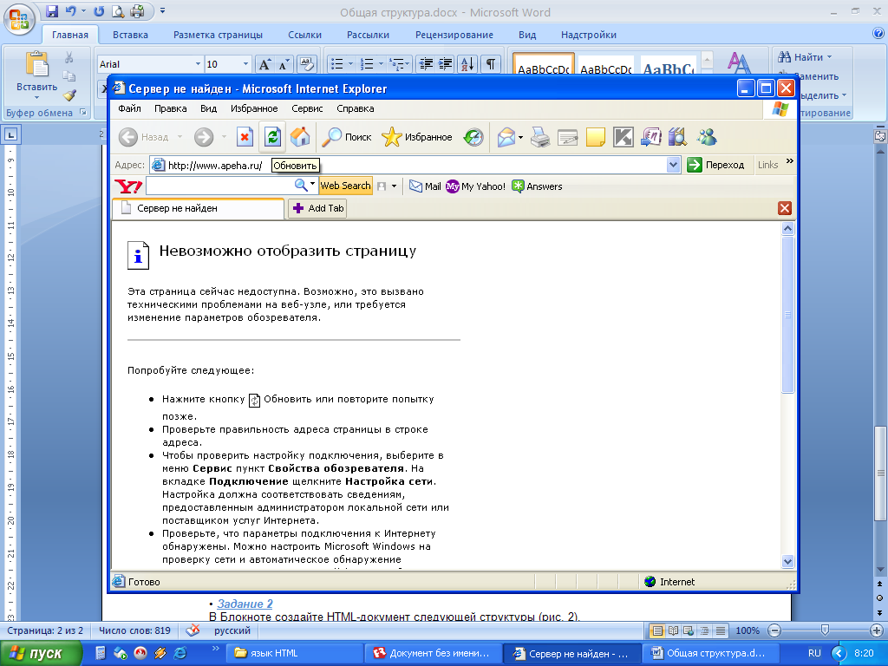Click the Переход (Go) button in IE

(x=715, y=165)
